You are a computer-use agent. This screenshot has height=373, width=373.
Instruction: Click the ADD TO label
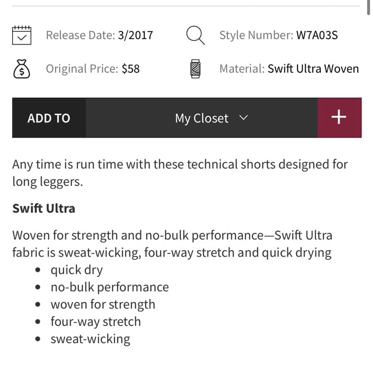(49, 118)
